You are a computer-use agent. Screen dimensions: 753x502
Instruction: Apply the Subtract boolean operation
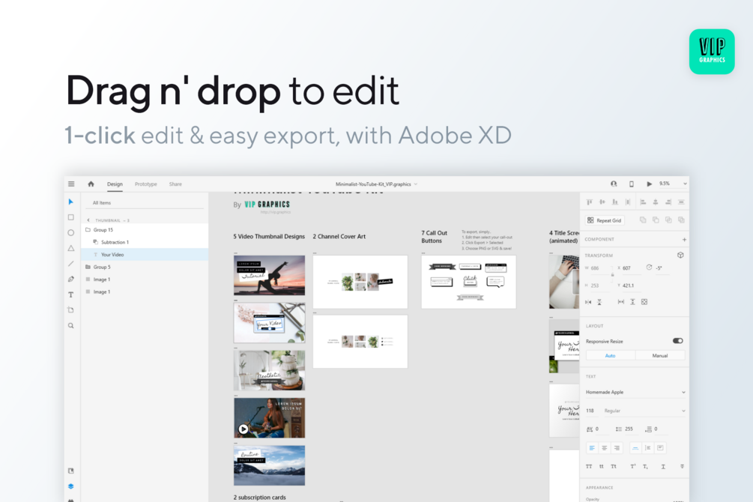656,220
